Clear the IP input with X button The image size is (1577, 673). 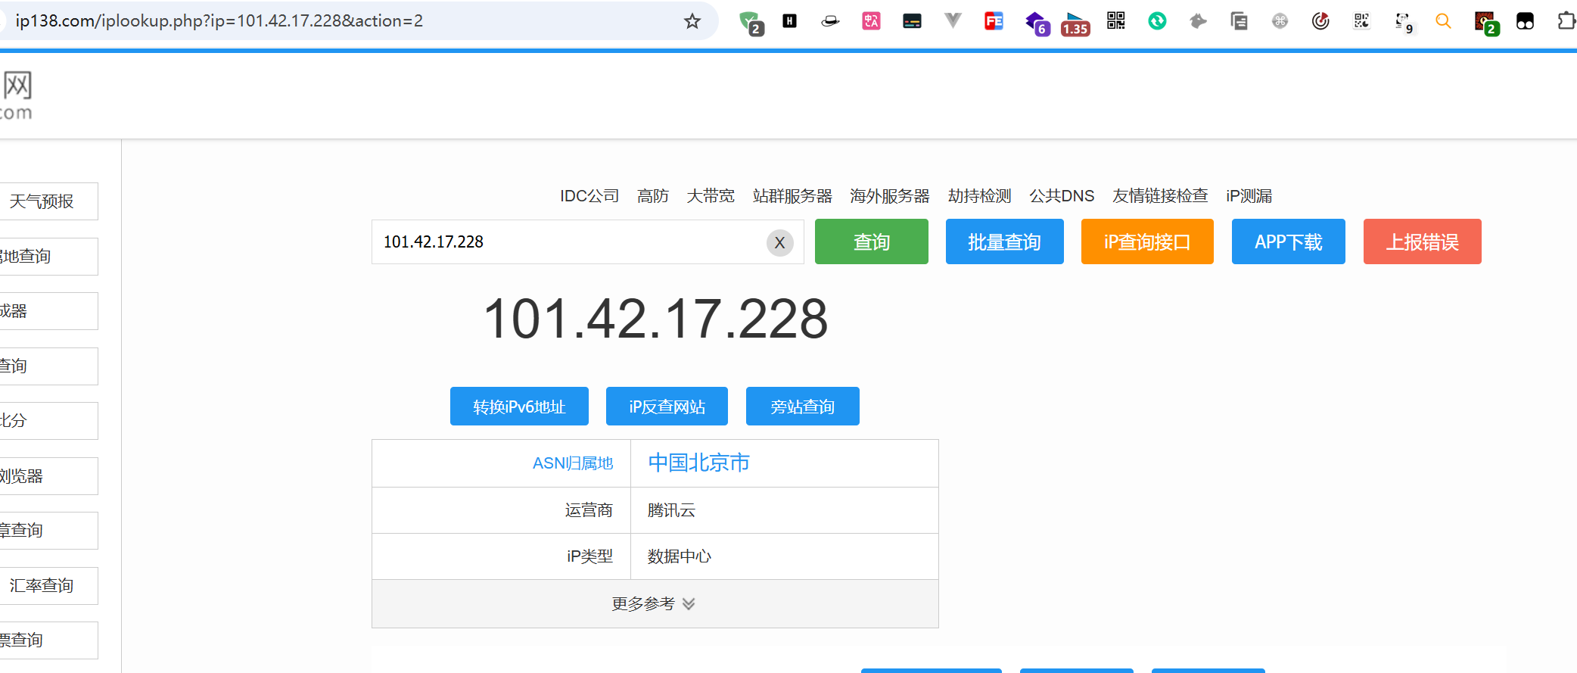(x=779, y=243)
